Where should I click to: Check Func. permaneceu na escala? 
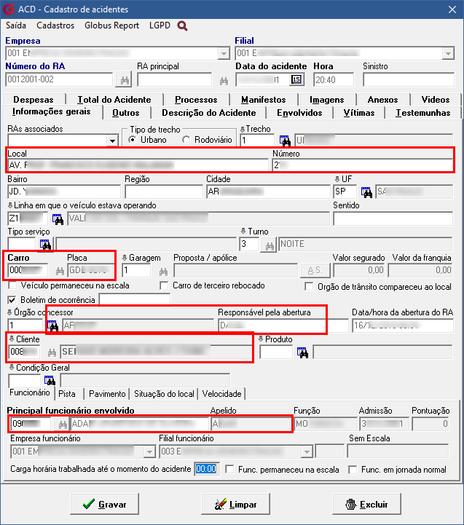coord(229,470)
